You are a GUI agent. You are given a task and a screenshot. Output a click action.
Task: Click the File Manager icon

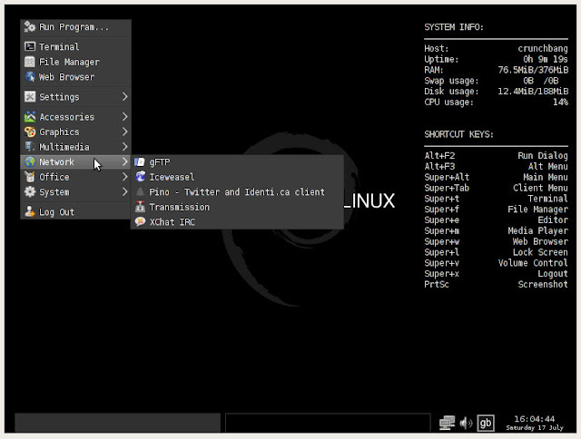coord(30,62)
